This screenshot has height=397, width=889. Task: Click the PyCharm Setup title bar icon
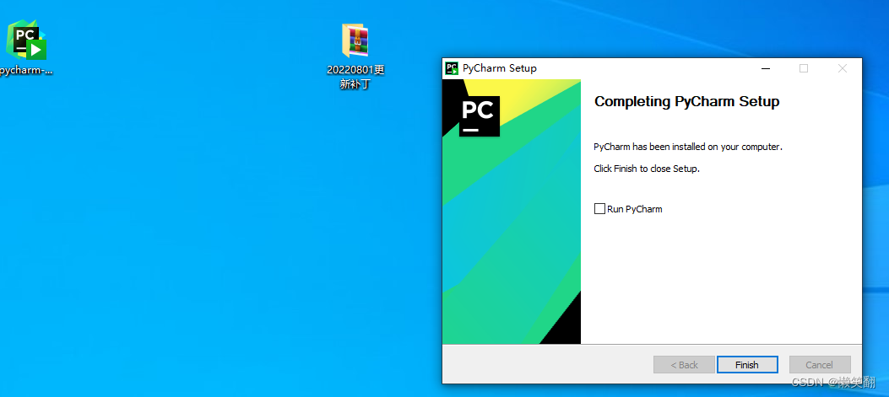pyautogui.click(x=452, y=68)
